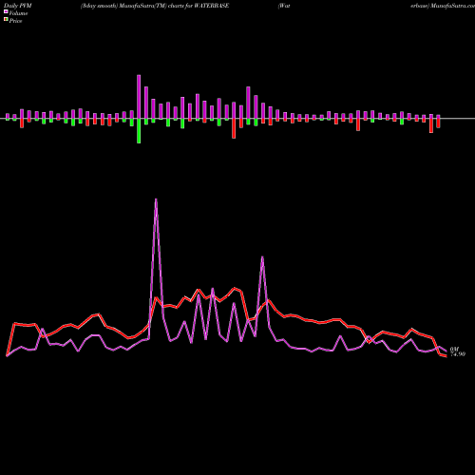Click the green-red Price legend swatch
This screenshot has height=475, width=475.
tap(6, 20)
